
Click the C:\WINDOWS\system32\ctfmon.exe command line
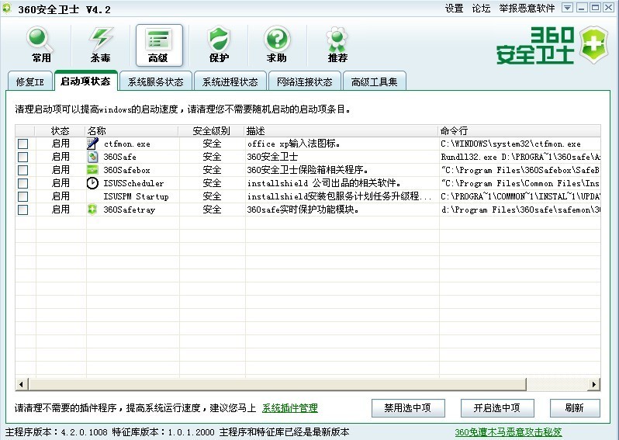coord(511,144)
